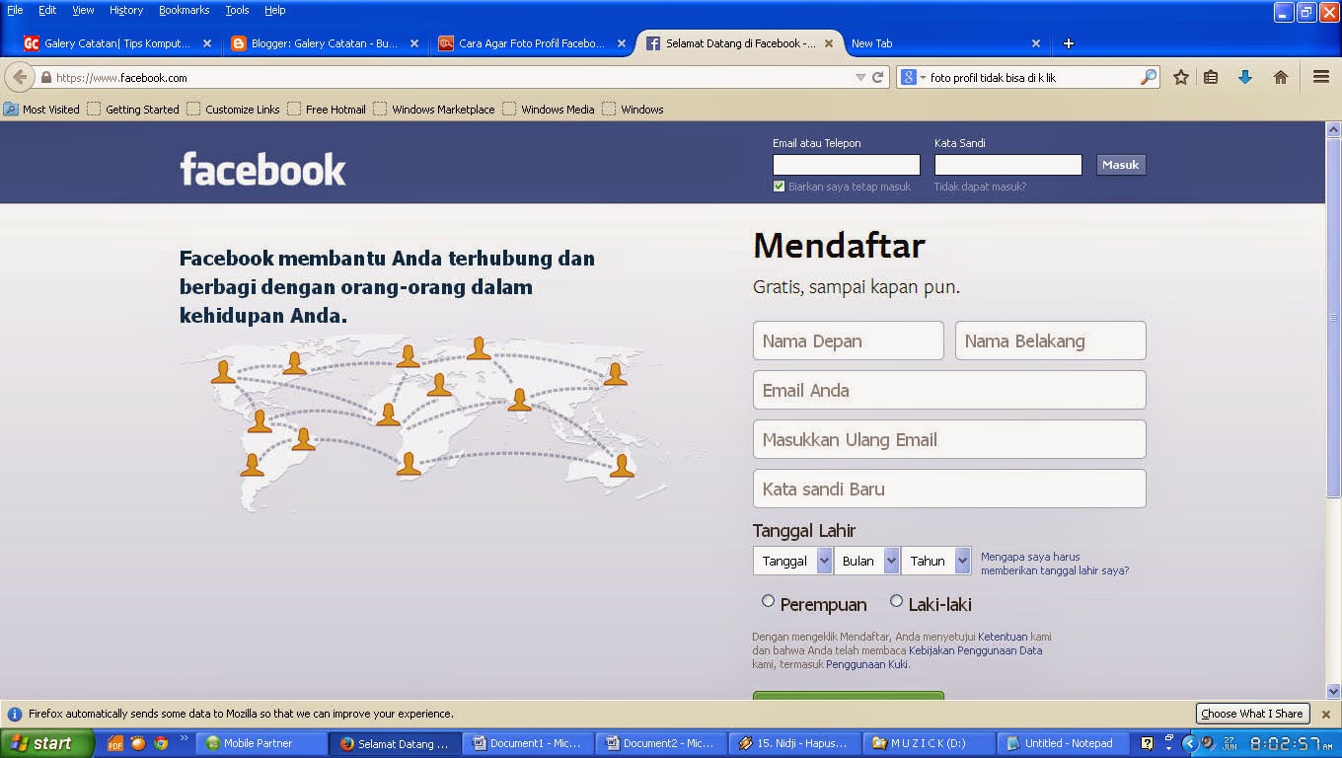Dismiss the Firefox data notification bar
The image size is (1342, 758).
pyautogui.click(x=1326, y=714)
